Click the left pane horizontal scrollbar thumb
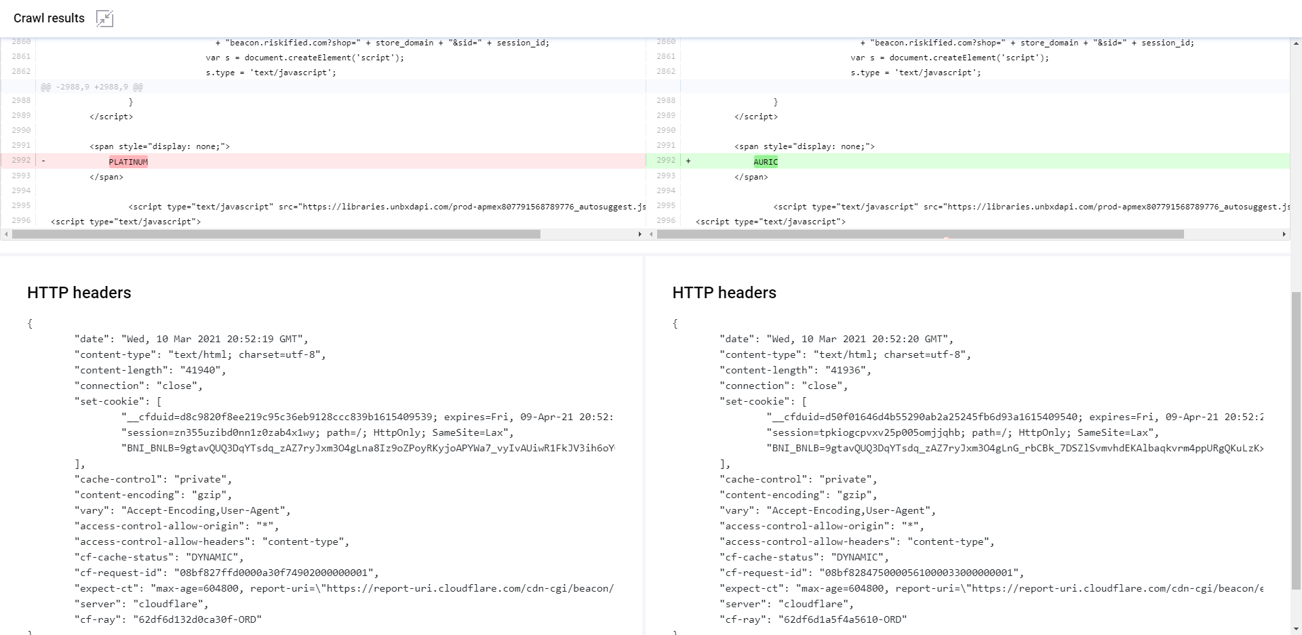The image size is (1302, 635). pyautogui.click(x=276, y=234)
